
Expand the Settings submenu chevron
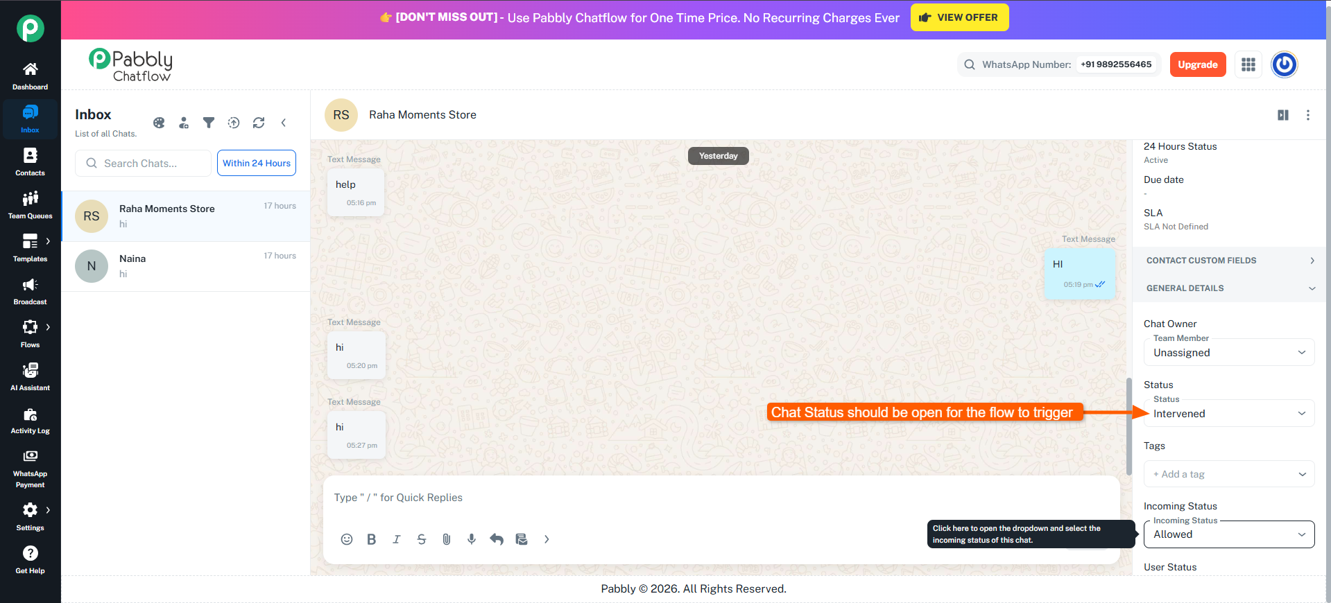coord(48,510)
